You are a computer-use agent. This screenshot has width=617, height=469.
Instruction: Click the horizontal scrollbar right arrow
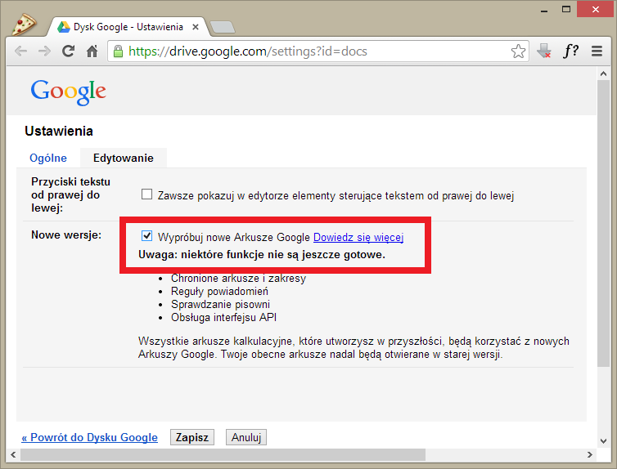pos(589,454)
